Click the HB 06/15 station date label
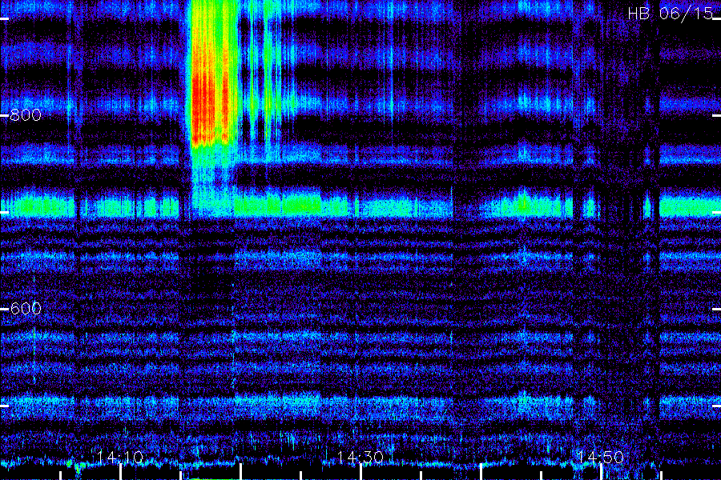Image resolution: width=721 pixels, height=480 pixels. tap(671, 14)
